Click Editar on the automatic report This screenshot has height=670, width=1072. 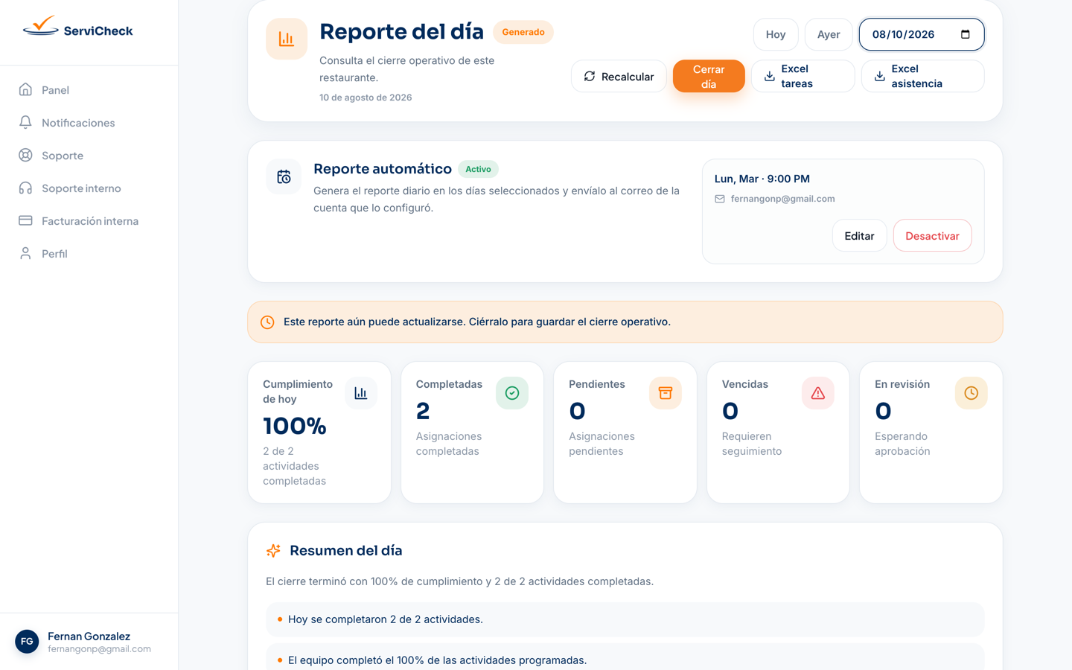(859, 236)
